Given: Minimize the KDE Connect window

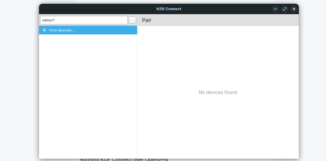Looking at the screenshot, I should tap(275, 9).
